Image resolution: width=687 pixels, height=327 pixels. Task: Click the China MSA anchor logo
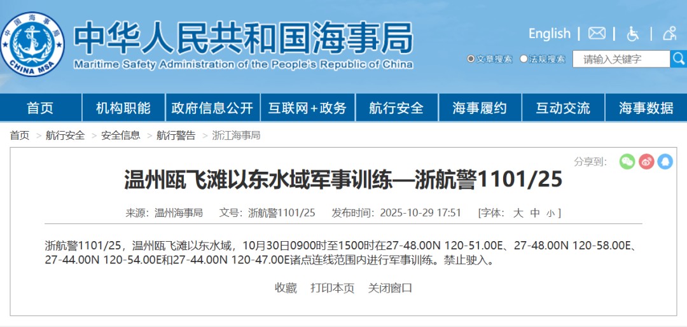(x=32, y=45)
